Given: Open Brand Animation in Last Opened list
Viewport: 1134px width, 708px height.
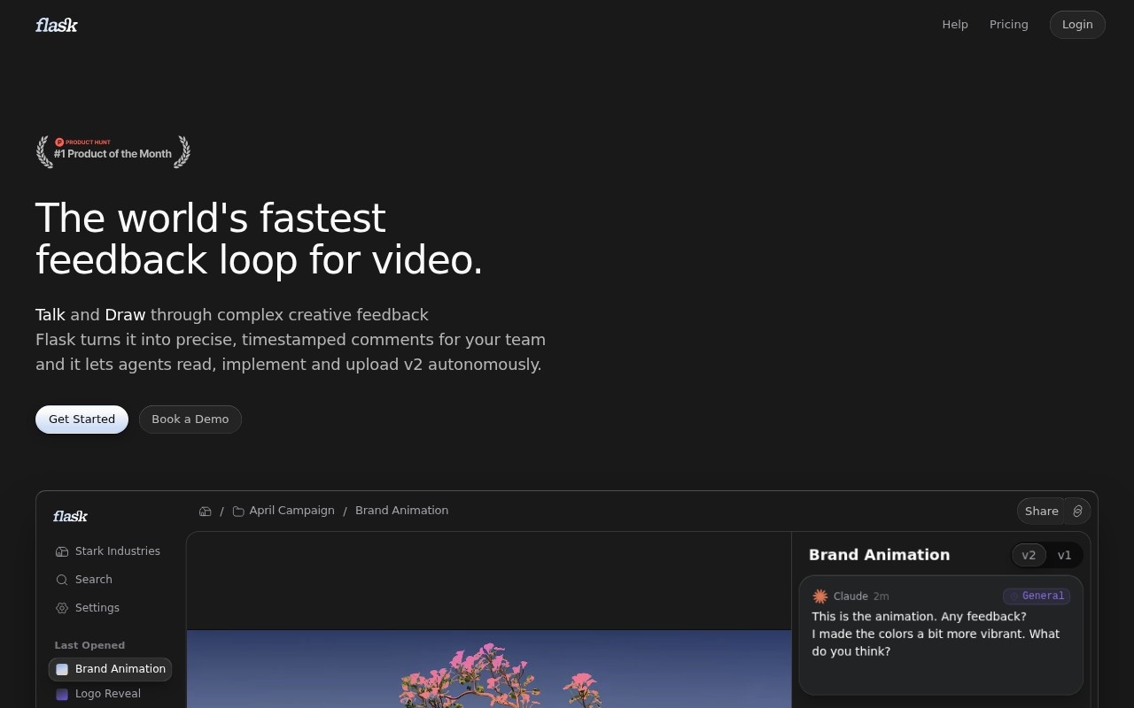Looking at the screenshot, I should click(111, 669).
